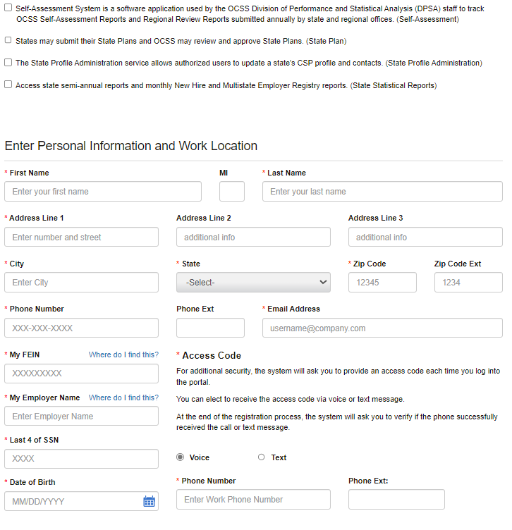Tick the State Profile Administration checkbox
This screenshot has height=530, width=512.
8,63
